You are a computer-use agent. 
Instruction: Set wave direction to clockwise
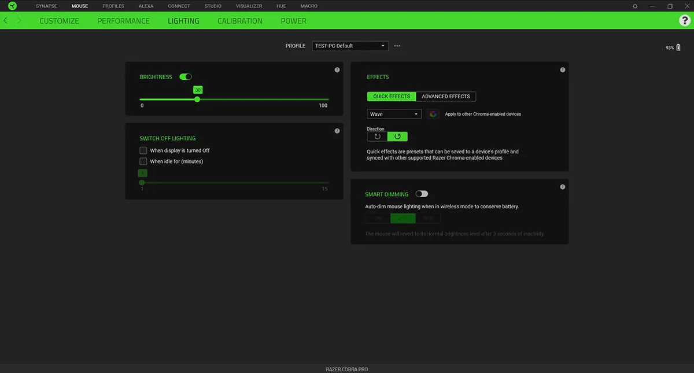click(x=377, y=136)
